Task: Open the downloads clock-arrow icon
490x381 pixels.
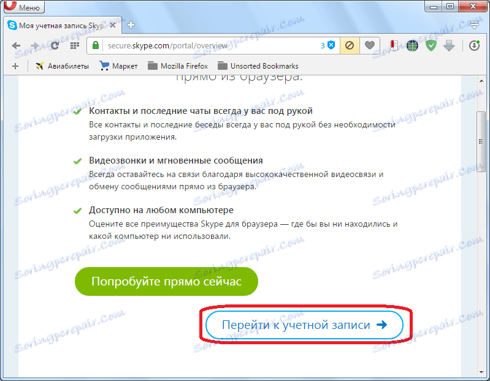Action: pos(474,46)
